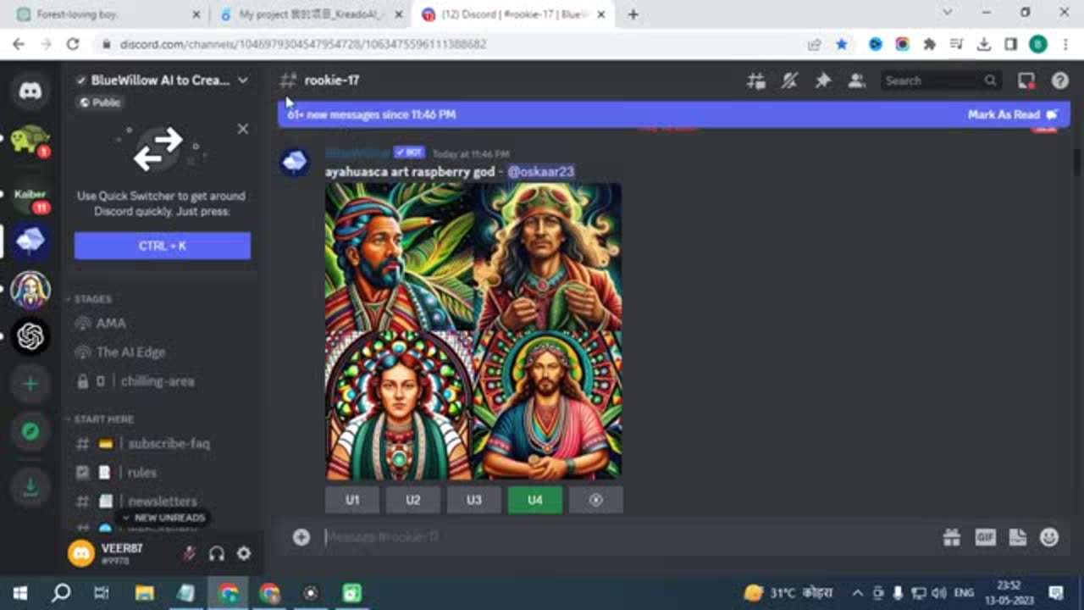The height and width of the screenshot is (610, 1084).
Task: Click Download Apps icon in server rail
Action: [30, 486]
